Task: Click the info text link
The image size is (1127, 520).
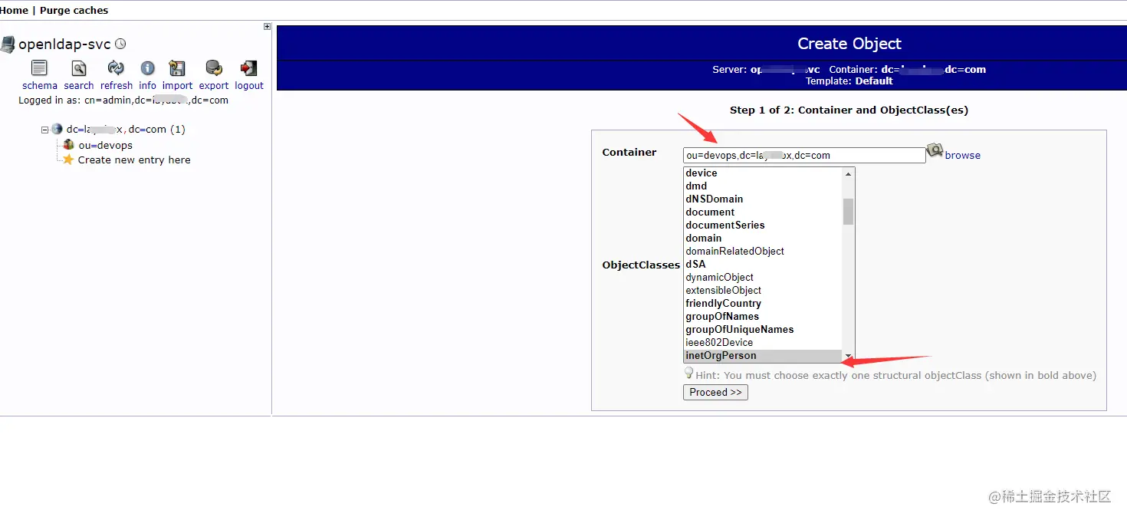Action: point(148,86)
